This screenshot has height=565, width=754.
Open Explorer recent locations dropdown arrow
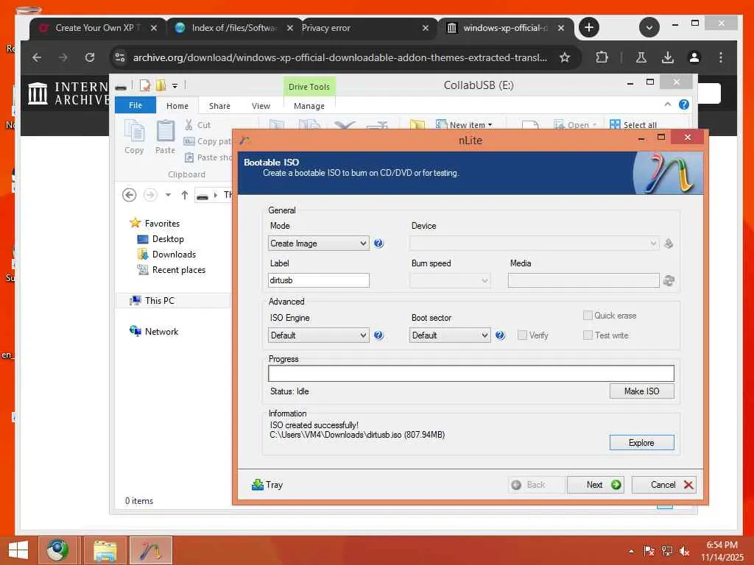[x=168, y=195]
